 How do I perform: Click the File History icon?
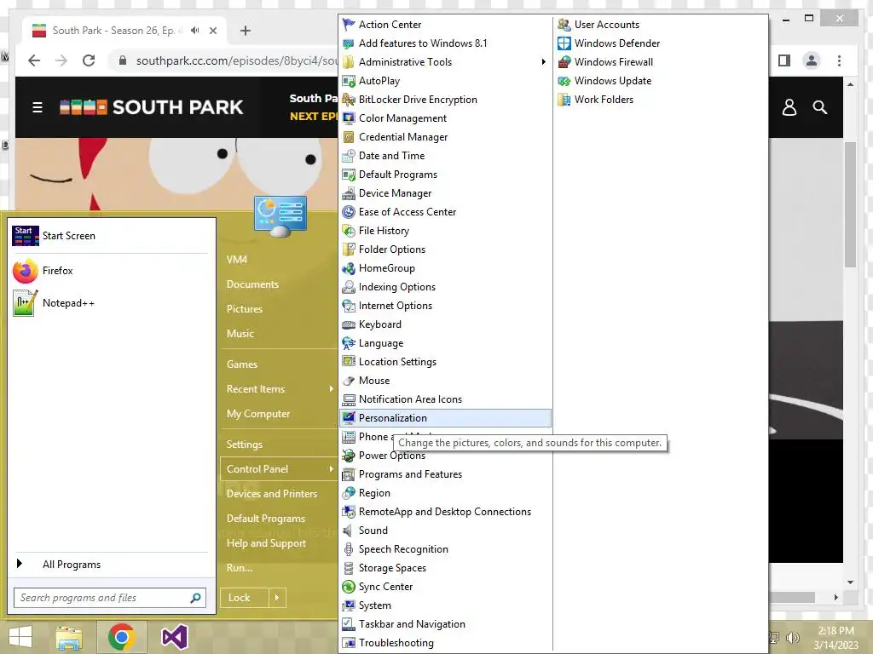pos(349,231)
